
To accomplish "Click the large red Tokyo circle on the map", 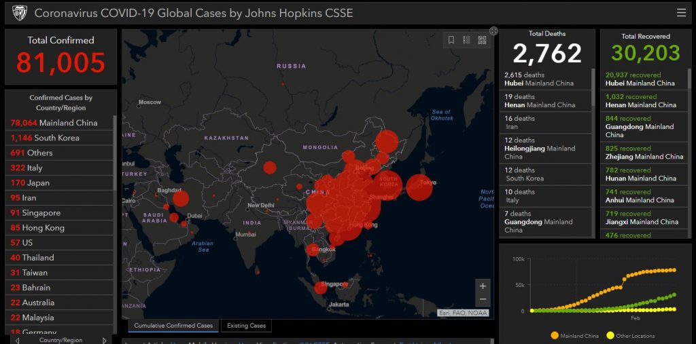I will (419, 187).
